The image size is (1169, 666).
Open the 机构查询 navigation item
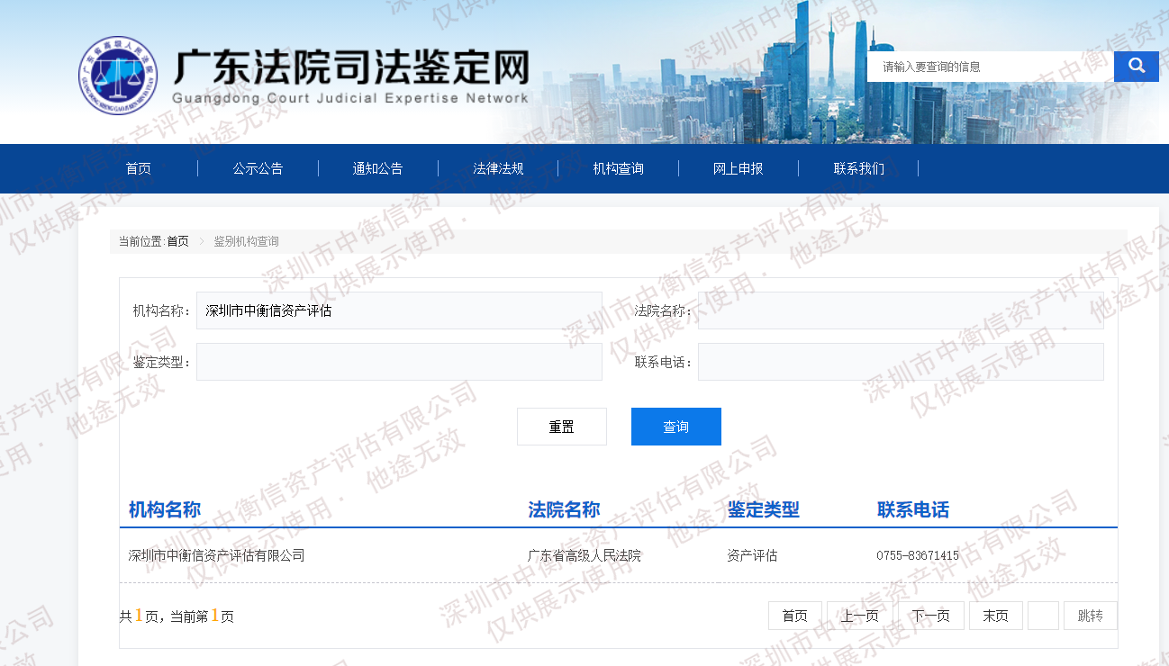tap(618, 168)
